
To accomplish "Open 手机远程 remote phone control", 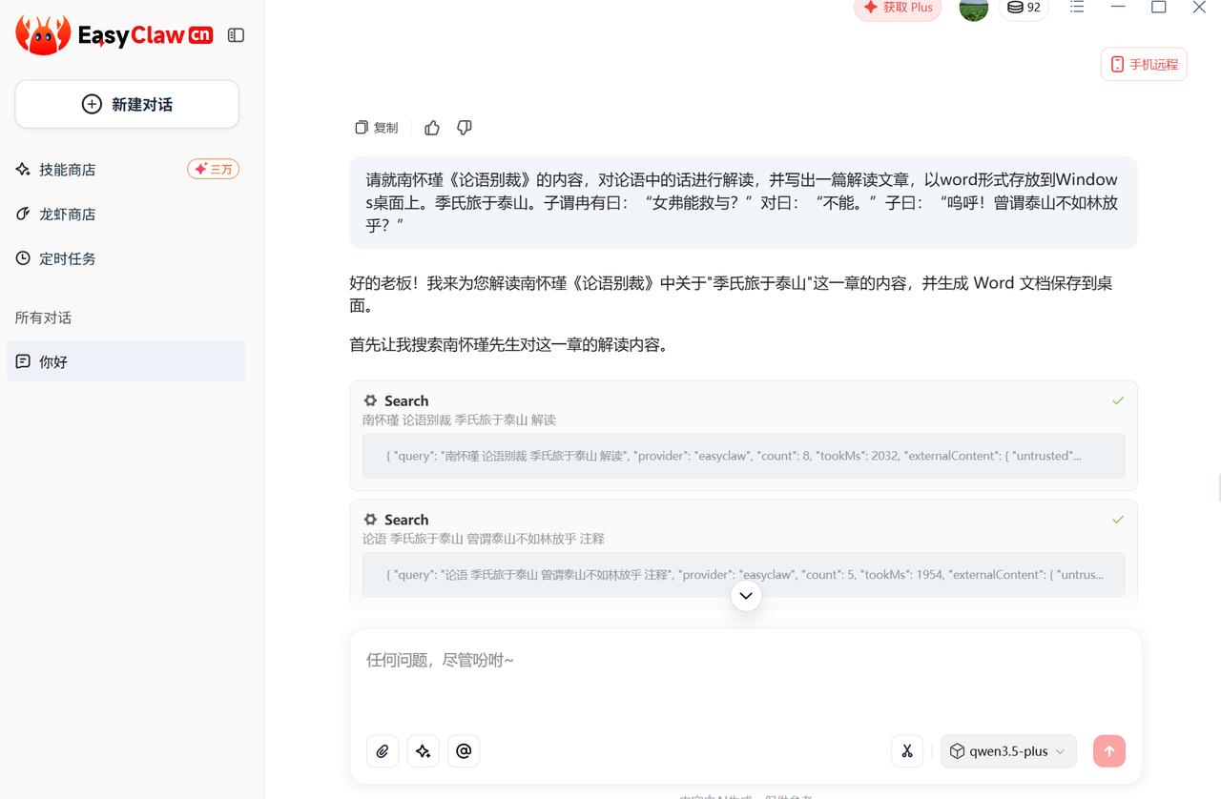I will click(x=1143, y=64).
